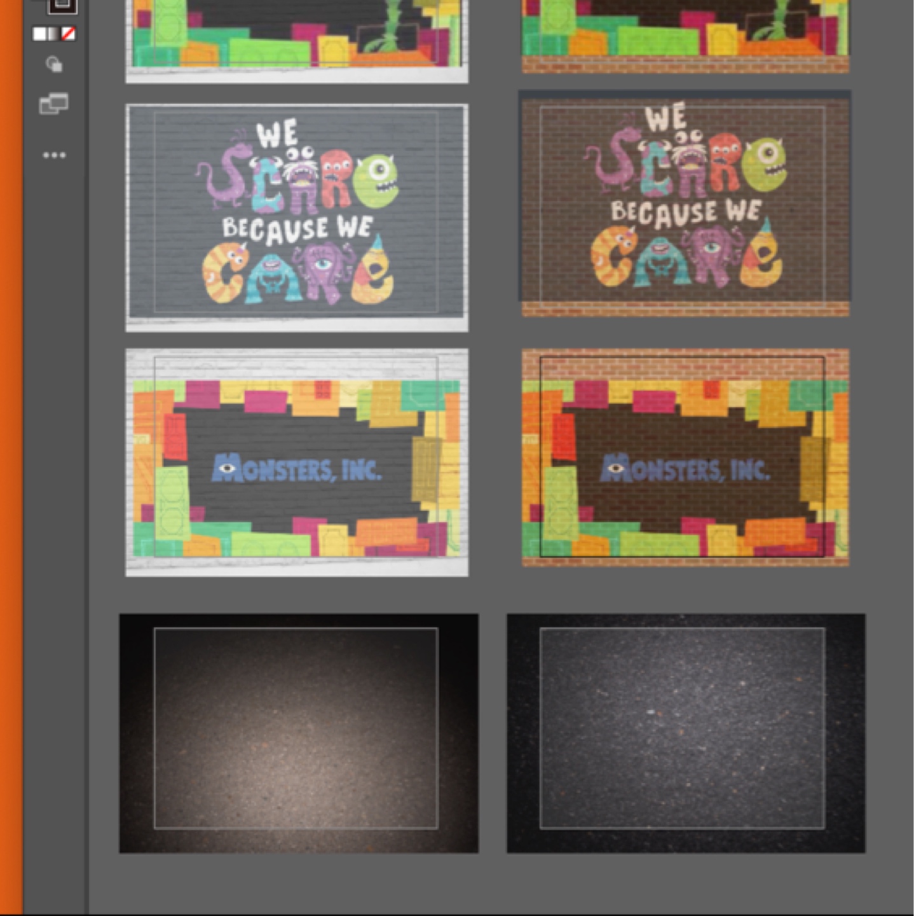The height and width of the screenshot is (916, 914).
Task: Open Edit Toolbar with the three dots
Action: click(54, 155)
